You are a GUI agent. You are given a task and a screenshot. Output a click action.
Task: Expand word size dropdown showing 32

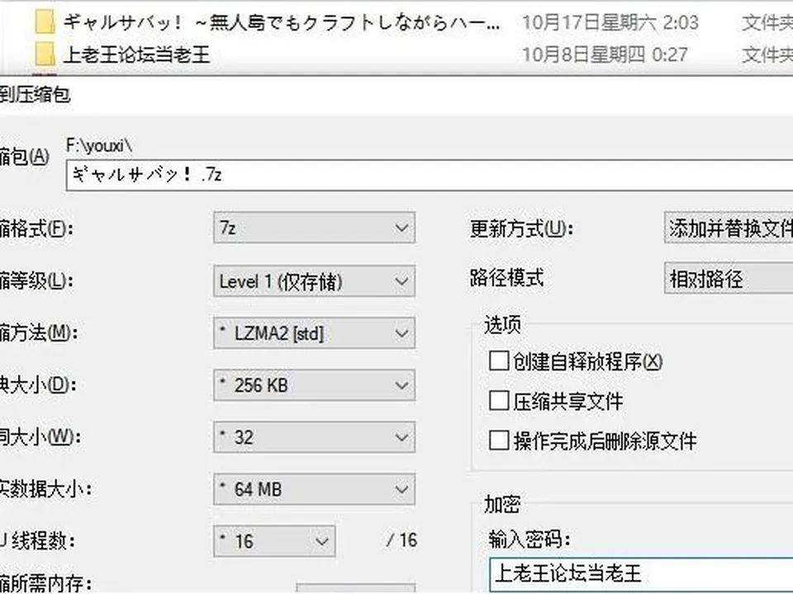pos(314,437)
